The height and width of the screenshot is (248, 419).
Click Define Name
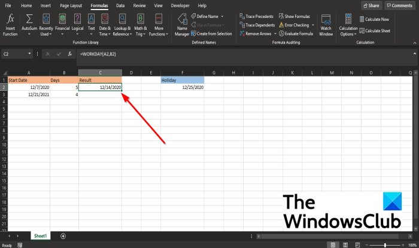[x=205, y=16]
